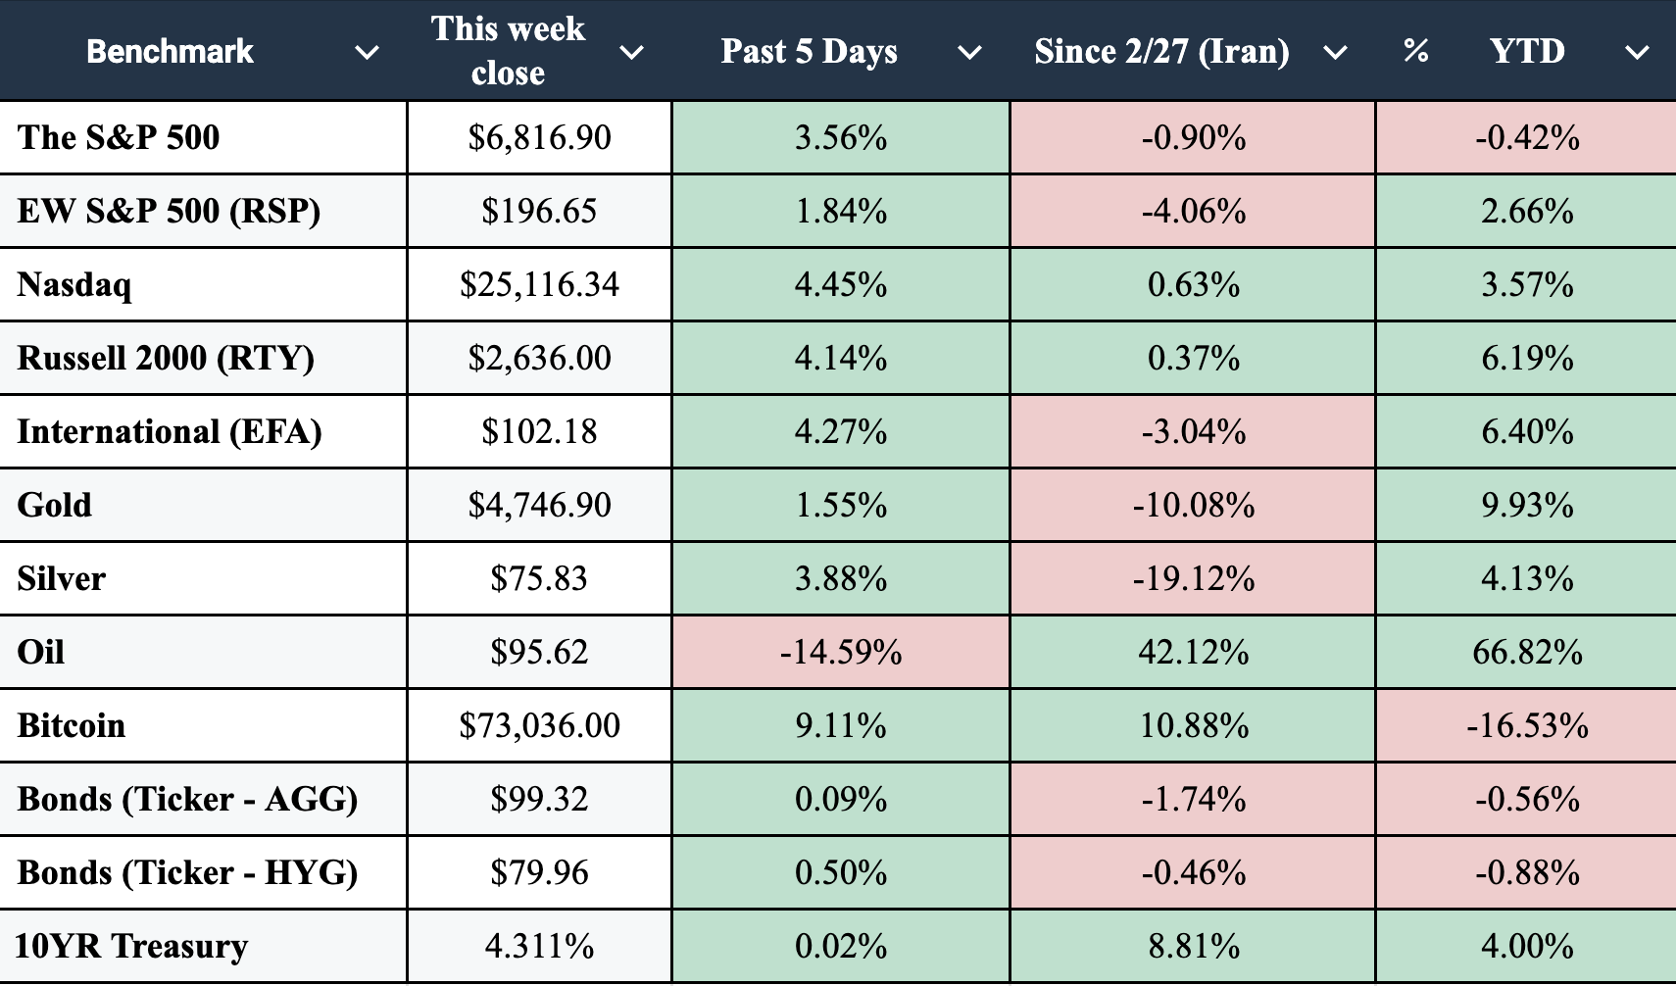Select the percent symbol in YTD header

pos(1415,51)
